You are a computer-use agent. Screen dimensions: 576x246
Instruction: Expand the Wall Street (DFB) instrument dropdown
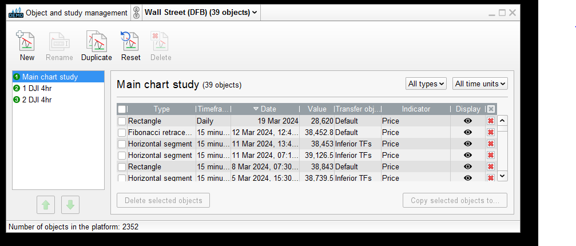point(201,12)
